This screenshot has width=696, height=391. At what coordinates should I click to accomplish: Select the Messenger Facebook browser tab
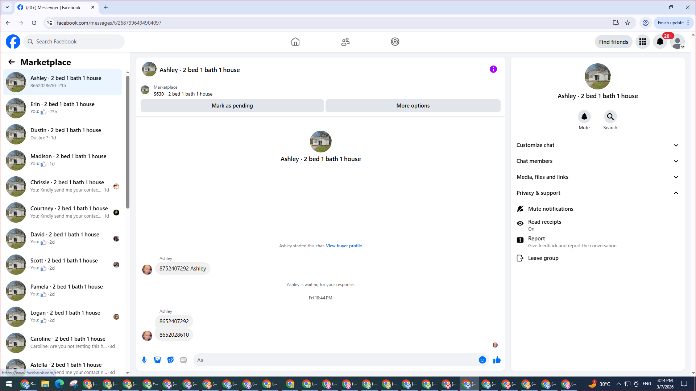point(56,7)
